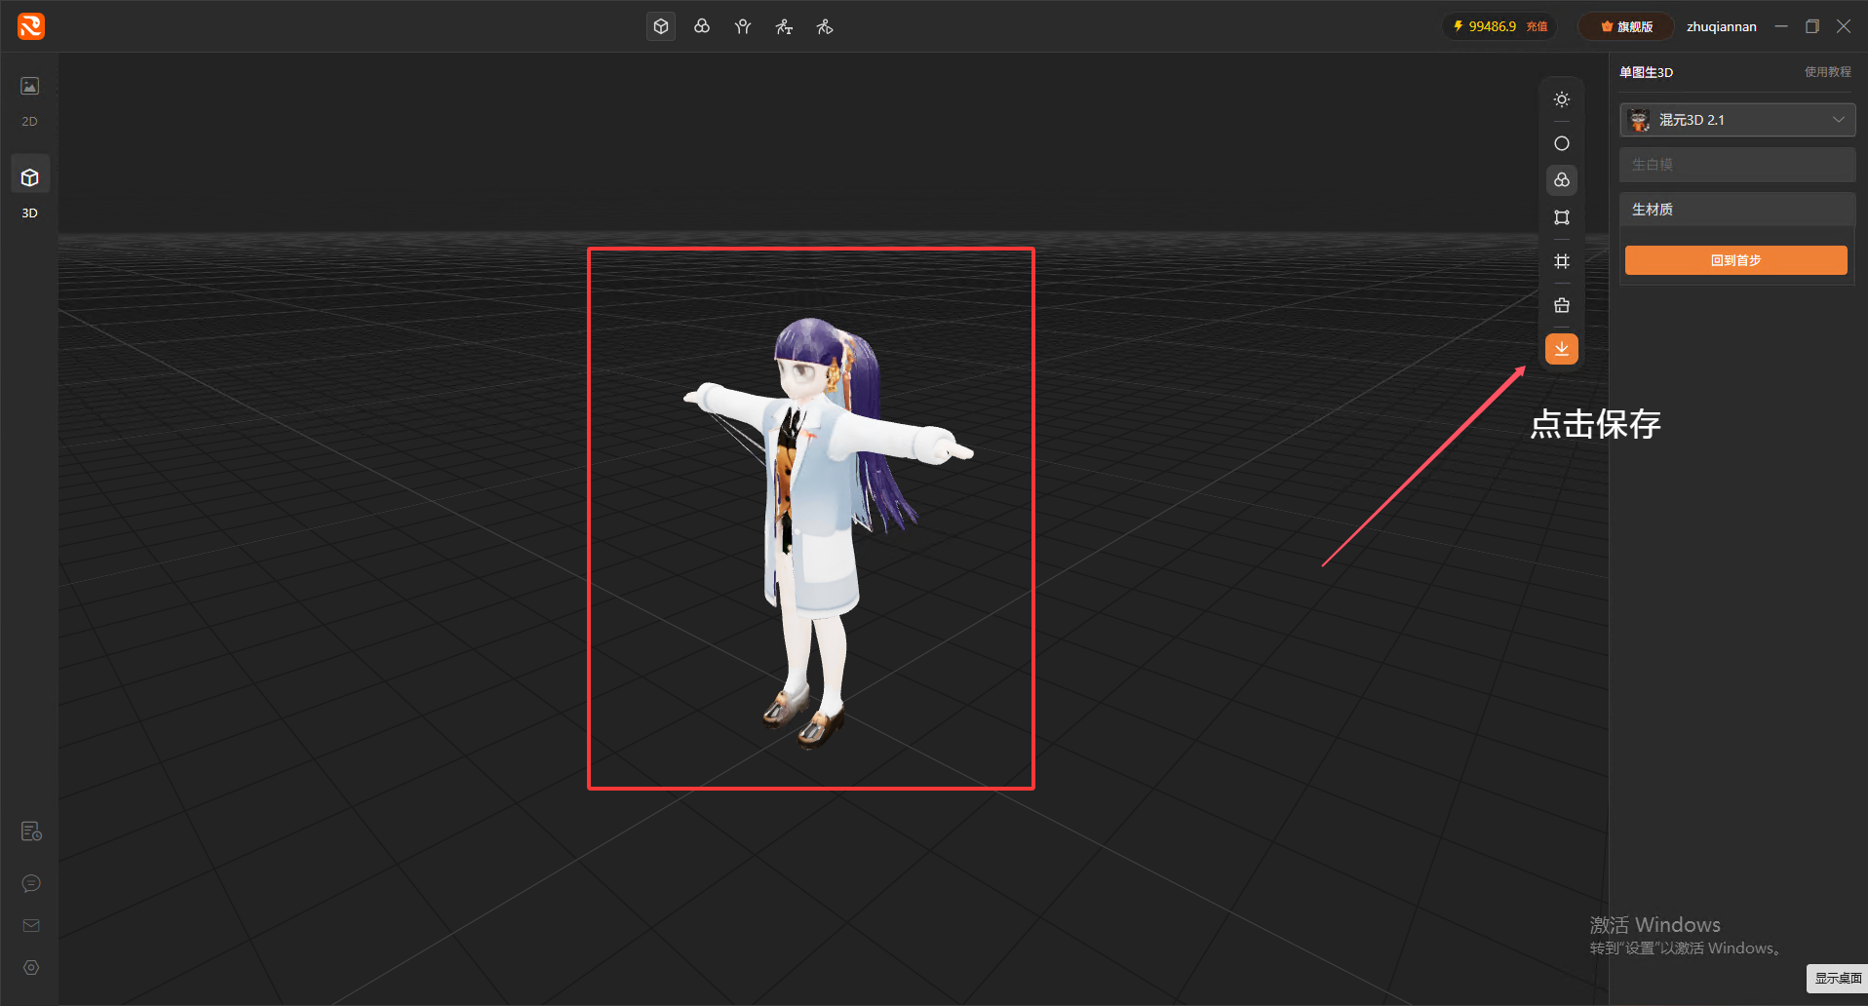Expand the 混元3D 2.1 model dropdown

point(1737,120)
